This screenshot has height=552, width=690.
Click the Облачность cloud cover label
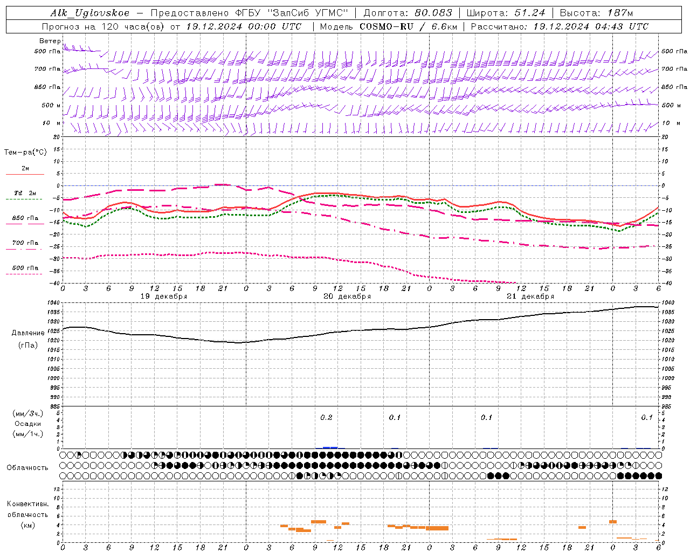[27, 468]
